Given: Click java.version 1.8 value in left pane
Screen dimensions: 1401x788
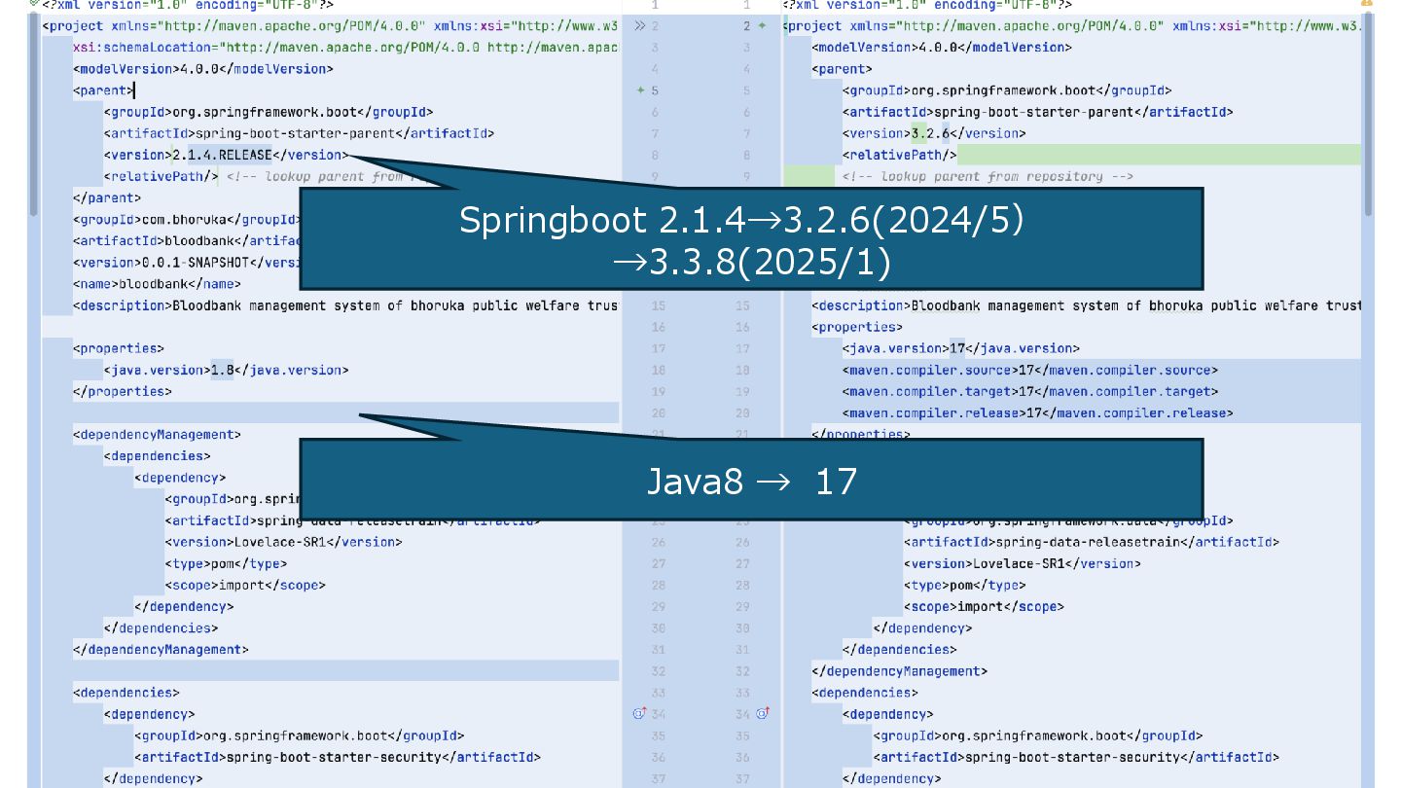Looking at the screenshot, I should [x=223, y=370].
